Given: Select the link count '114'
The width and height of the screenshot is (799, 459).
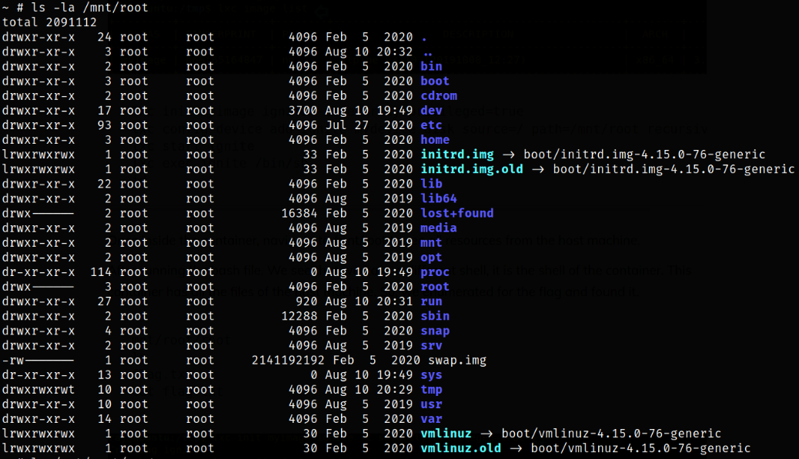Looking at the screenshot, I should pyautogui.click(x=101, y=272).
